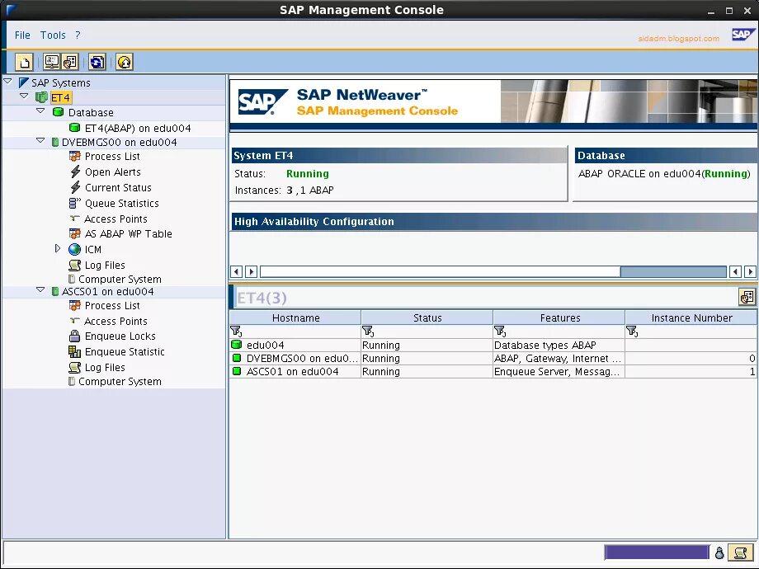This screenshot has width=759, height=569.
Task: Open the ? help menu
Action: pyautogui.click(x=78, y=35)
